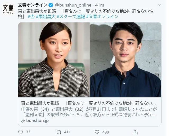The width and height of the screenshot is (172, 136).
Task: Open the bunshun.jp link card domain
Action: point(37,121)
